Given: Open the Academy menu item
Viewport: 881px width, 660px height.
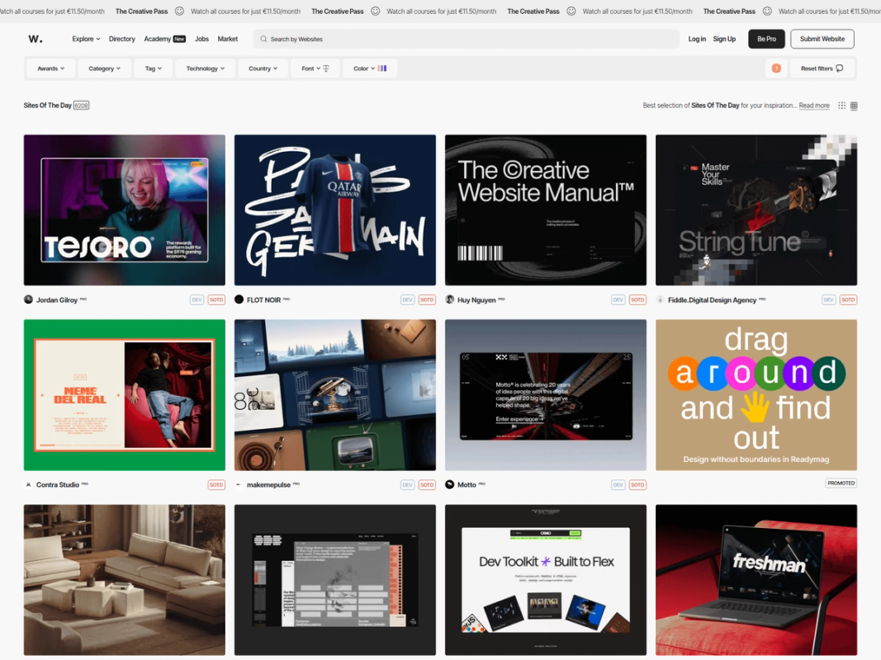Looking at the screenshot, I should click(158, 39).
